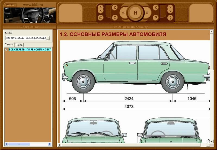Click the double up-arrow scroll button
The width and height of the screenshot is (217, 150).
coord(101,9)
